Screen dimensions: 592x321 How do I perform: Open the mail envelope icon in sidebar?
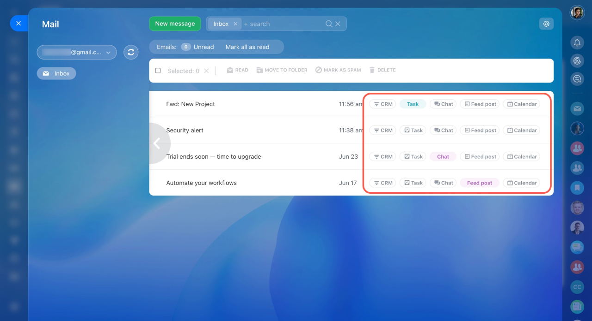pyautogui.click(x=577, y=109)
